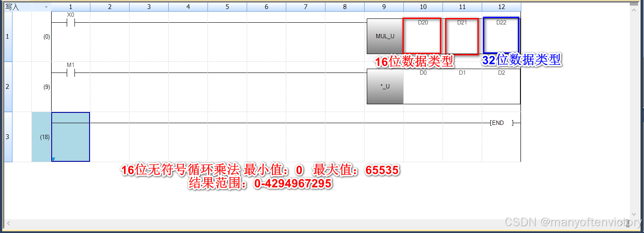Select operand D21 of MUL_U
The height and width of the screenshot is (233, 644).
click(462, 23)
